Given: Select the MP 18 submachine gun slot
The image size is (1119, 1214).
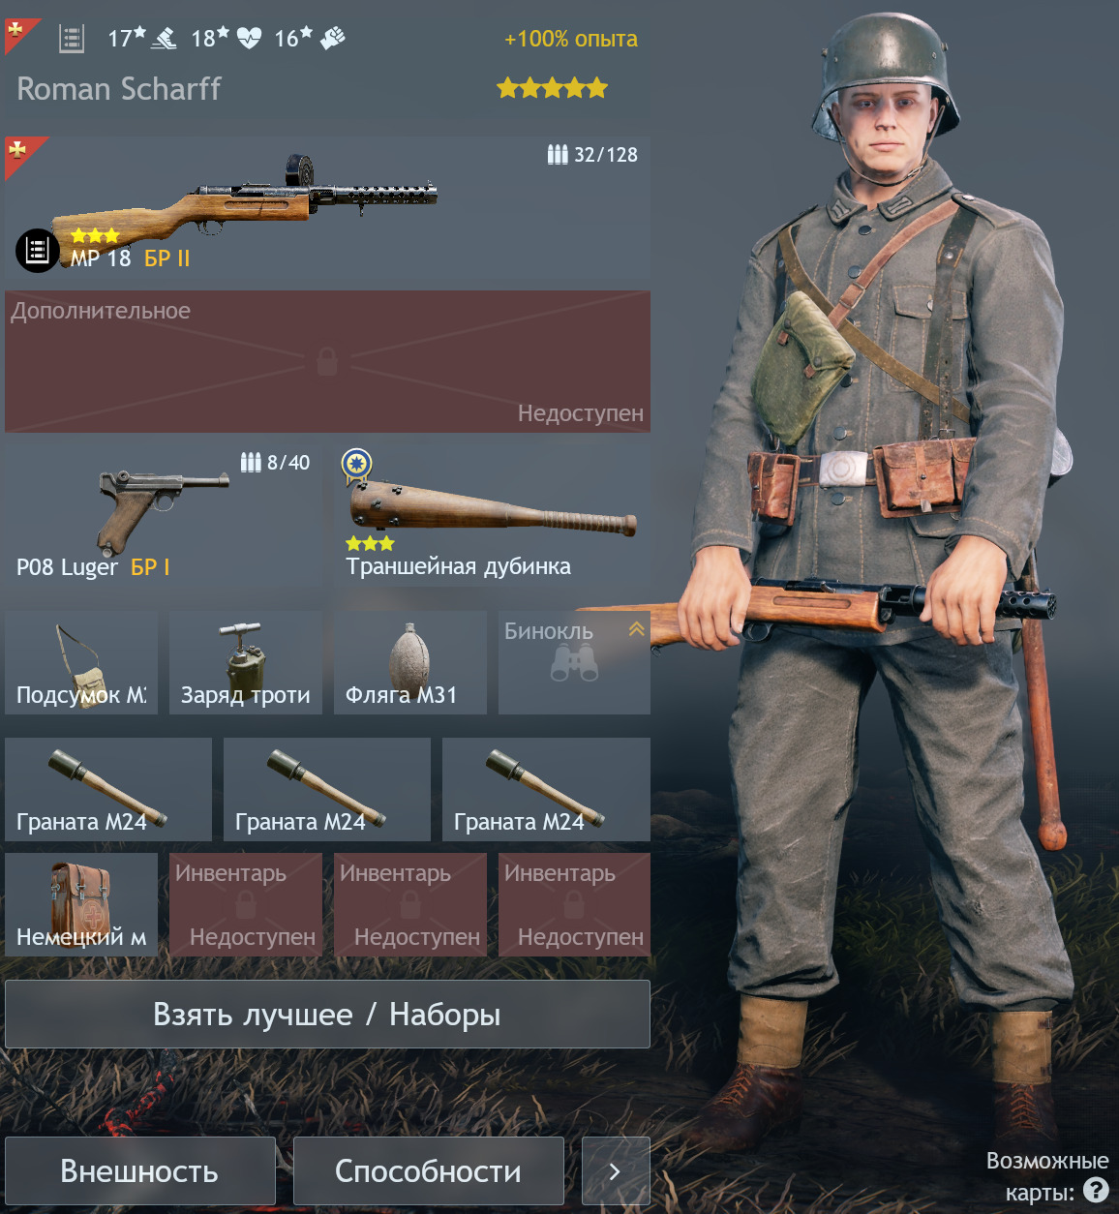Looking at the screenshot, I should pyautogui.click(x=327, y=207).
